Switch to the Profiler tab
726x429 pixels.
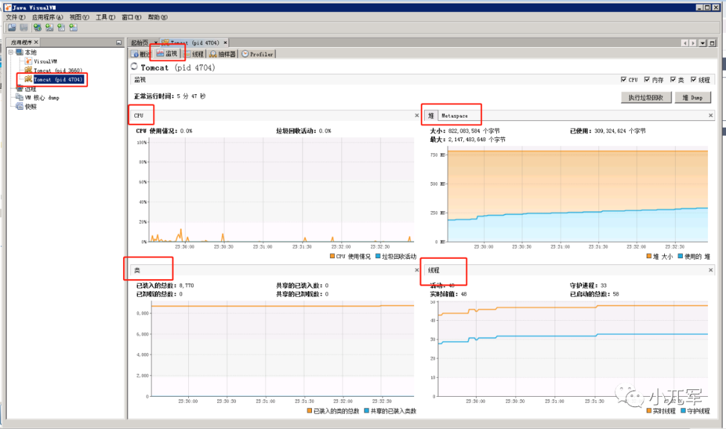tap(257, 54)
